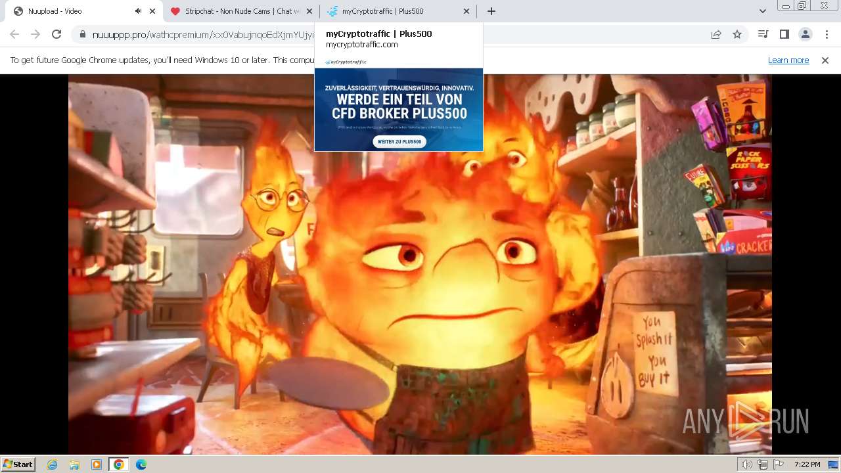Select Chrome in the taskbar
Screen dimensions: 841x473
click(x=118, y=464)
